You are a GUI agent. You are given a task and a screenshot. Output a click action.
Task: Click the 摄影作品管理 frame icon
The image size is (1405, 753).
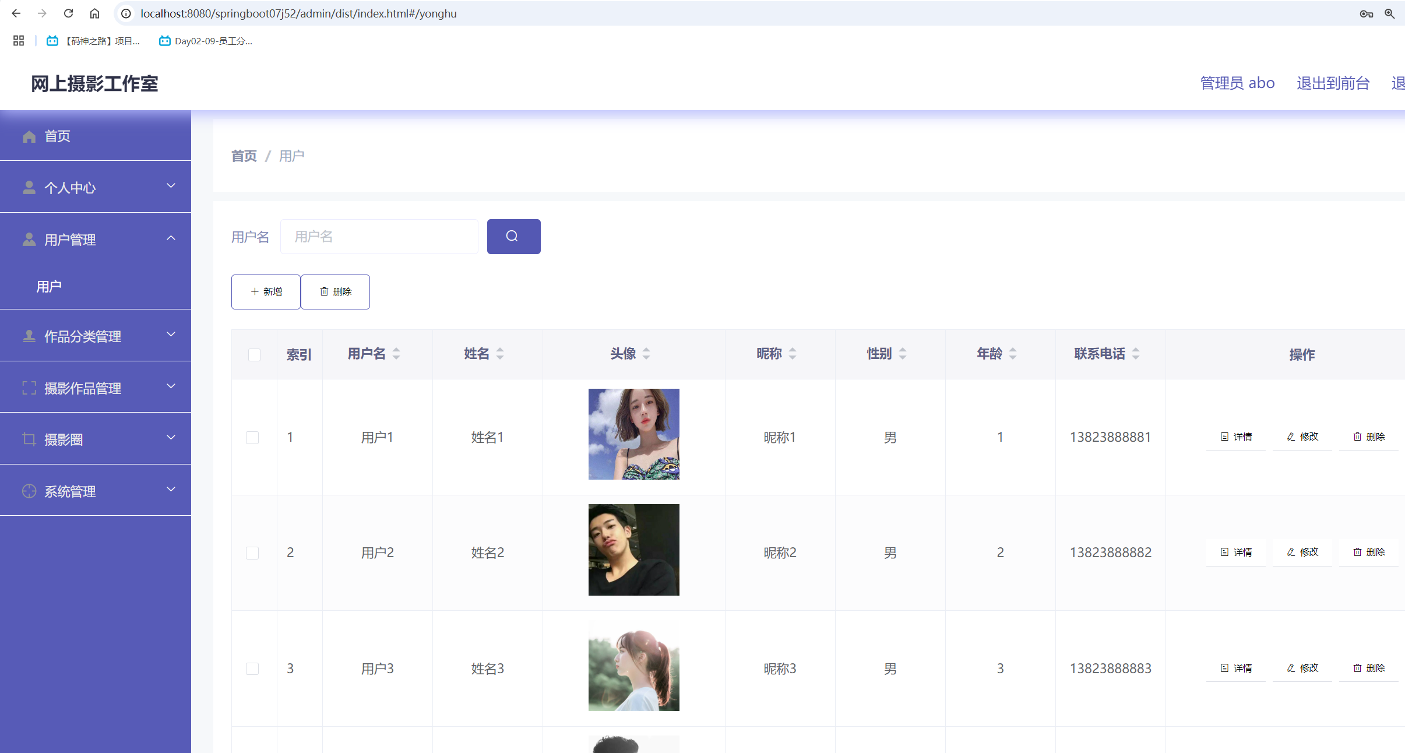tap(29, 388)
